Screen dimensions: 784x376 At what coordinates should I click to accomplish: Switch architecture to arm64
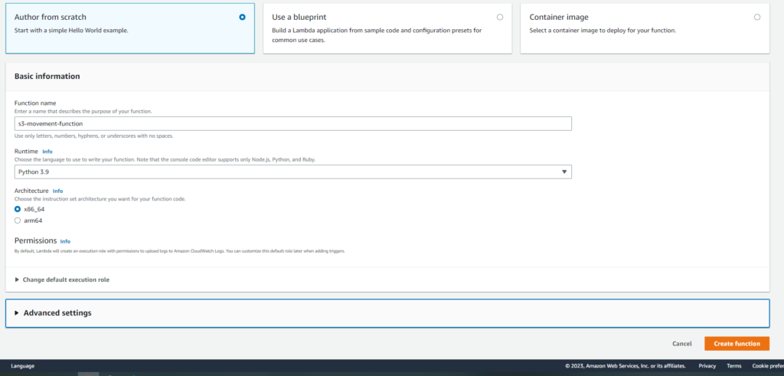tap(18, 221)
